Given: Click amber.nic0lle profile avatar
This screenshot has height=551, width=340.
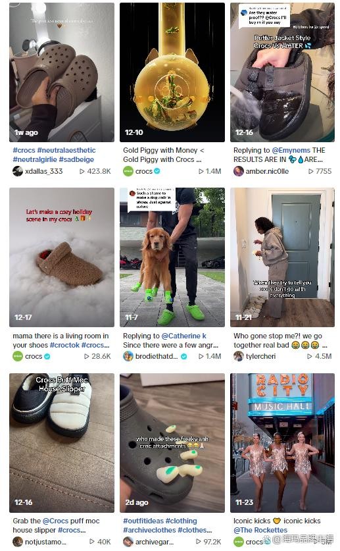Looking at the screenshot, I should 239,171.
